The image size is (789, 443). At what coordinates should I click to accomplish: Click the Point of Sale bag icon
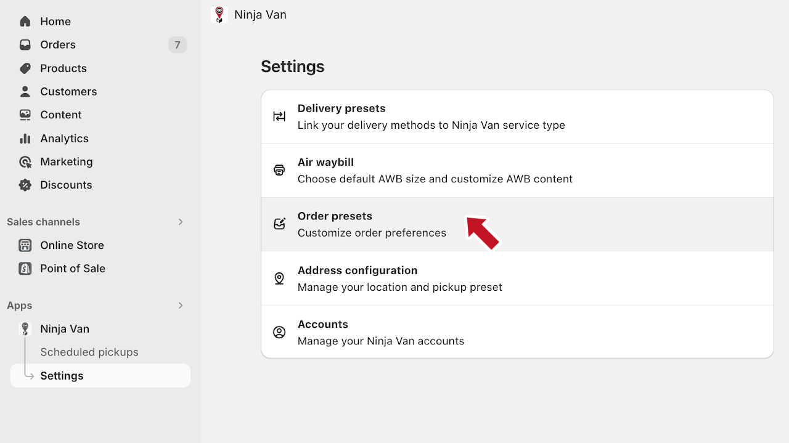25,269
